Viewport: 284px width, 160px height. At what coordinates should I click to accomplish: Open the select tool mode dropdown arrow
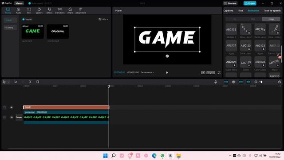tap(9, 82)
